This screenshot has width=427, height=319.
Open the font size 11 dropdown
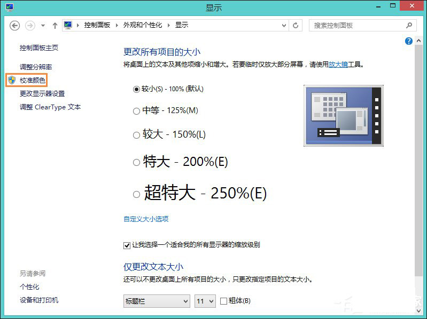click(x=205, y=301)
